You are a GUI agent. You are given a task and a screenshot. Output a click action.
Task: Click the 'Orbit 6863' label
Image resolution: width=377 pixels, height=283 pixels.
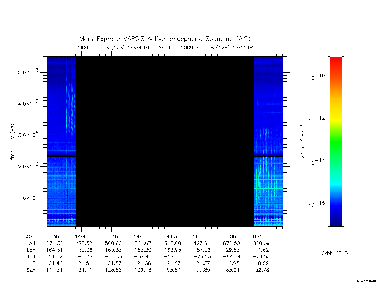(x=334, y=253)
